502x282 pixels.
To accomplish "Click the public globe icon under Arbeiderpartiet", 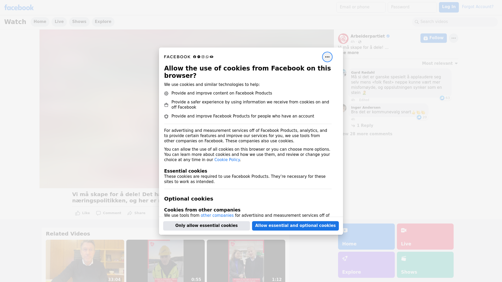I will click(360, 42).
